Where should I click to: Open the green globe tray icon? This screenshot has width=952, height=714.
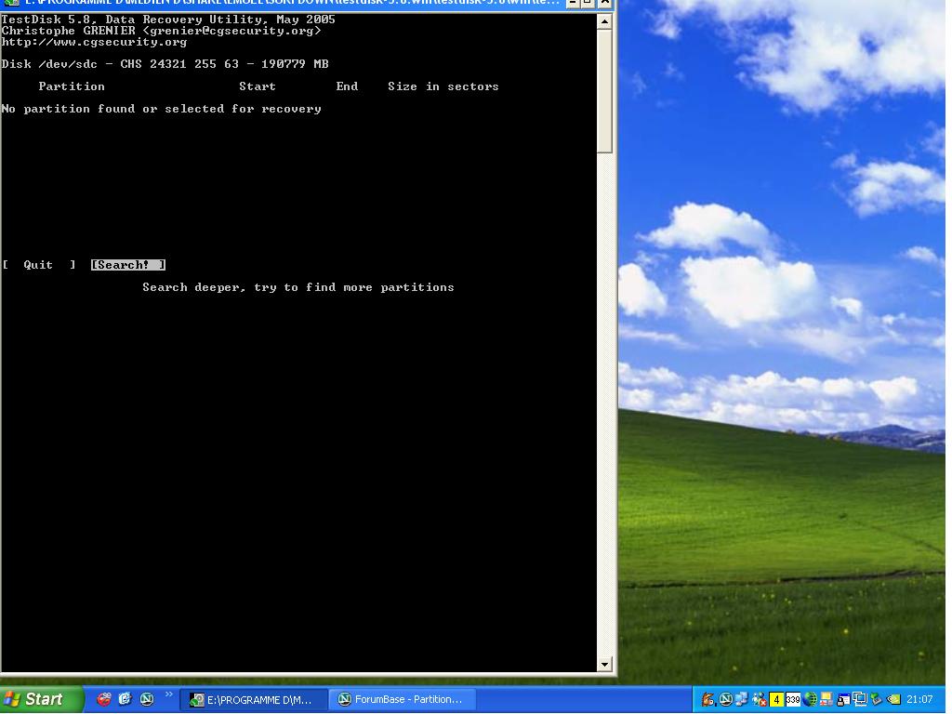click(810, 699)
